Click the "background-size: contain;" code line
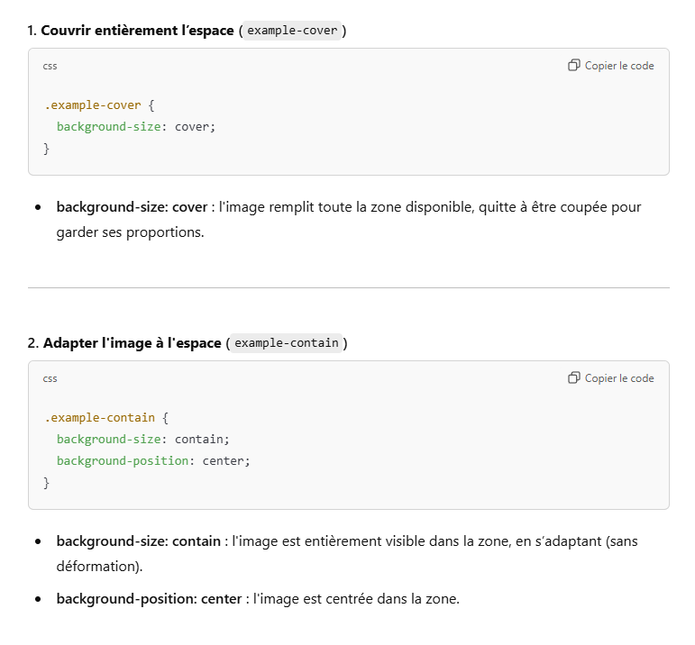Viewport: 695px width, 645px height. (142, 440)
